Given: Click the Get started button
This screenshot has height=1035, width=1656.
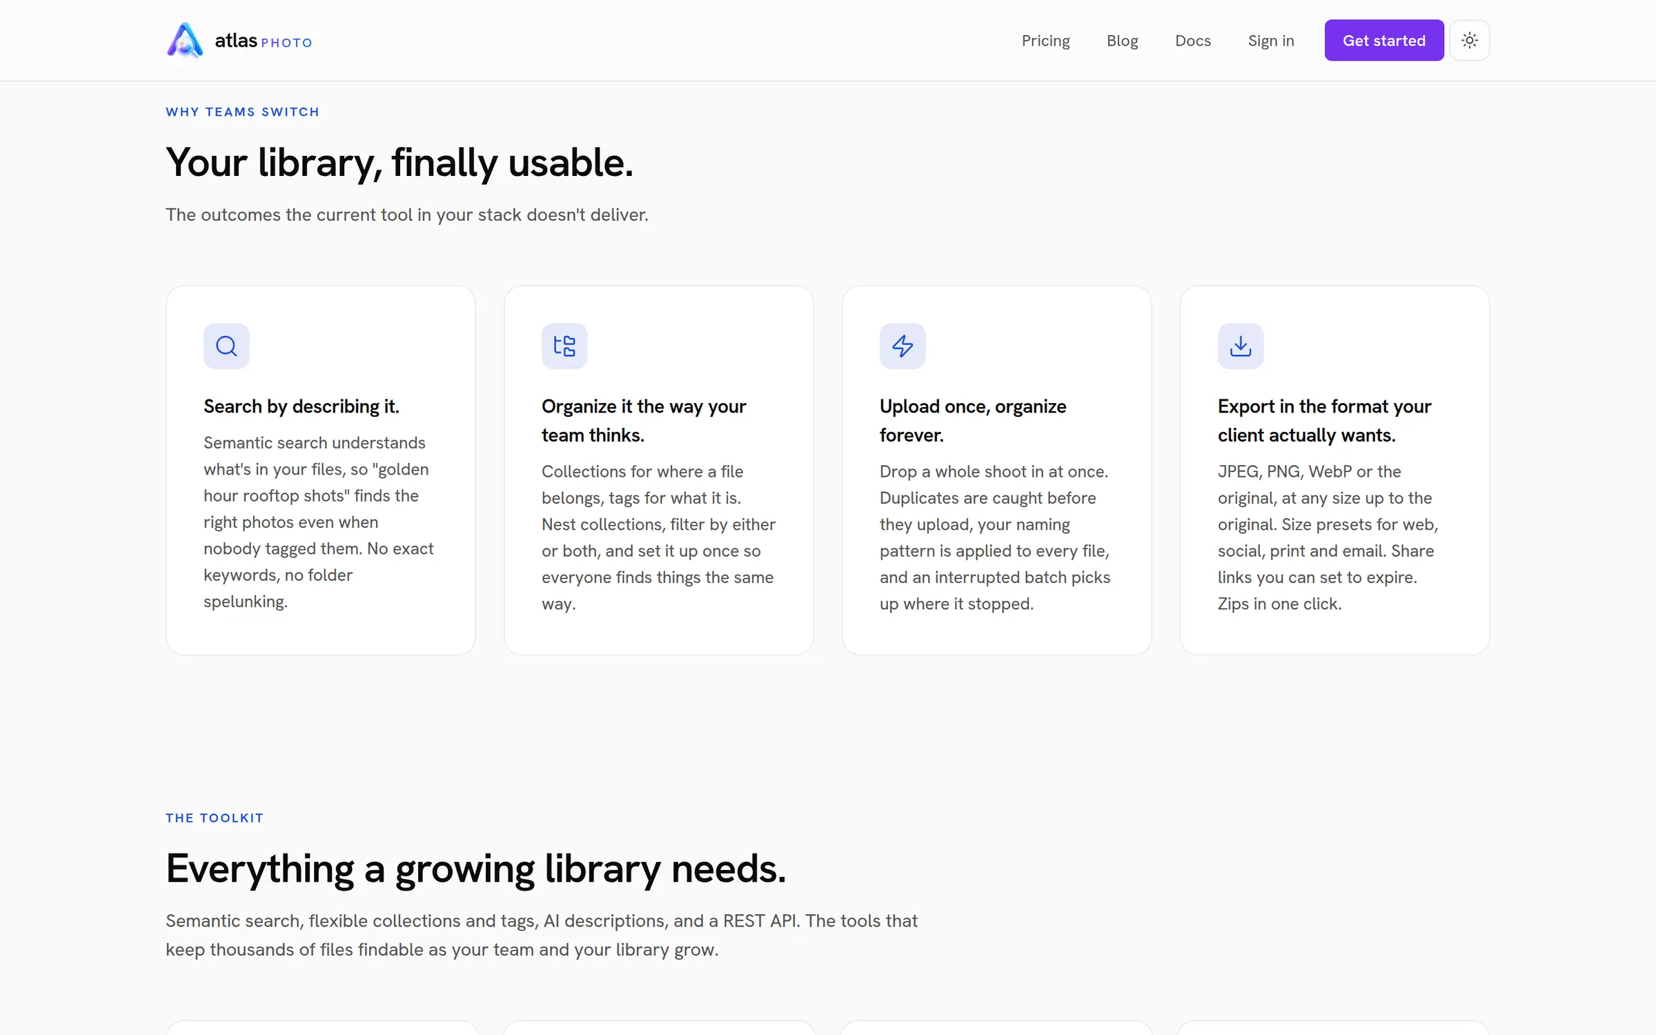Looking at the screenshot, I should click(x=1384, y=40).
